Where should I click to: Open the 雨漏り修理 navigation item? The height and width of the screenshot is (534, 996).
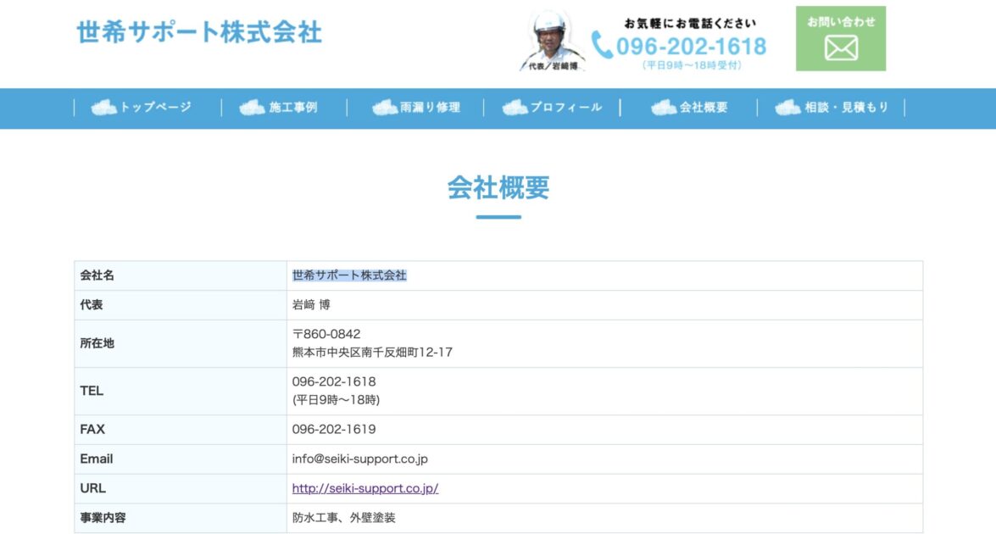coord(430,108)
